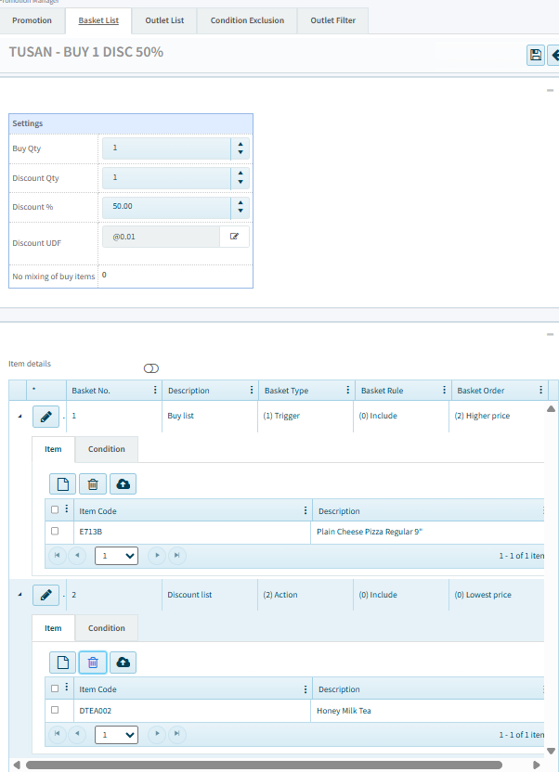Upload items to Buy list basket

click(123, 483)
